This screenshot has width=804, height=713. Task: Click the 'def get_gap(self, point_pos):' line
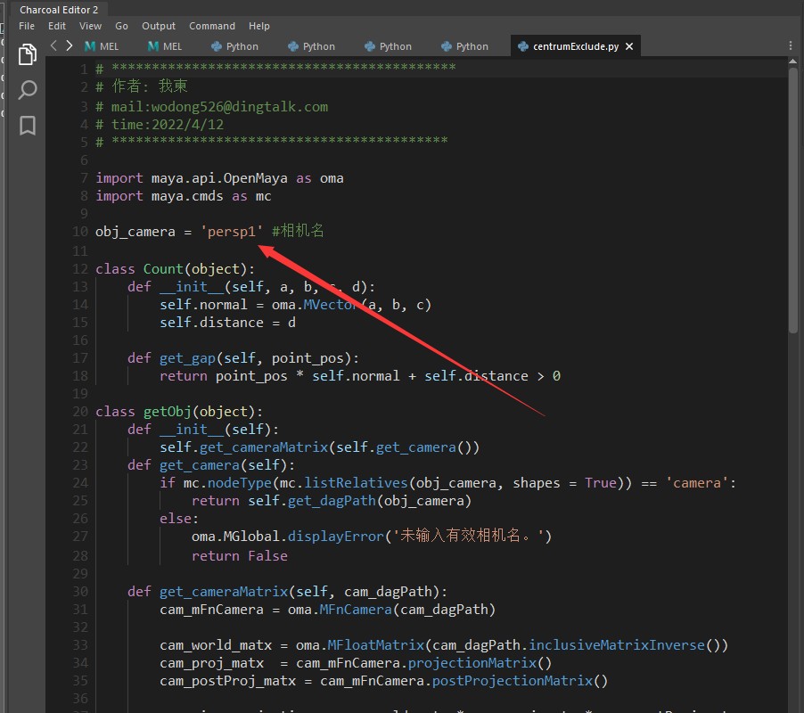243,358
